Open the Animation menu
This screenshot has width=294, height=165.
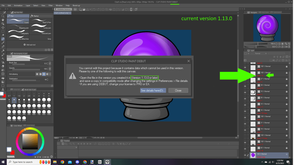pos(18,6)
